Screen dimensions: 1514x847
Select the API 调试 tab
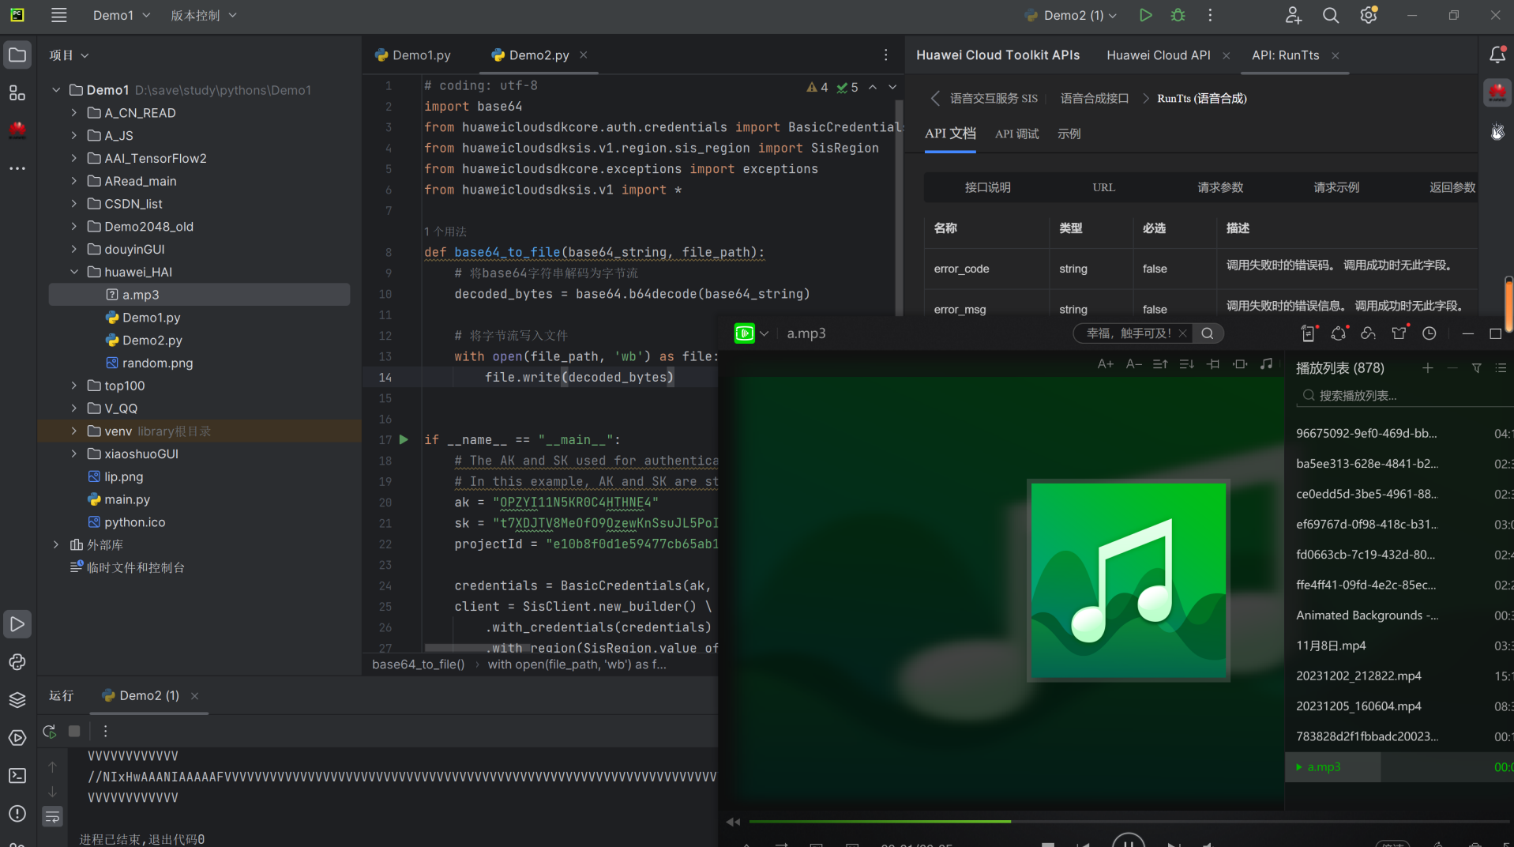coord(1016,134)
